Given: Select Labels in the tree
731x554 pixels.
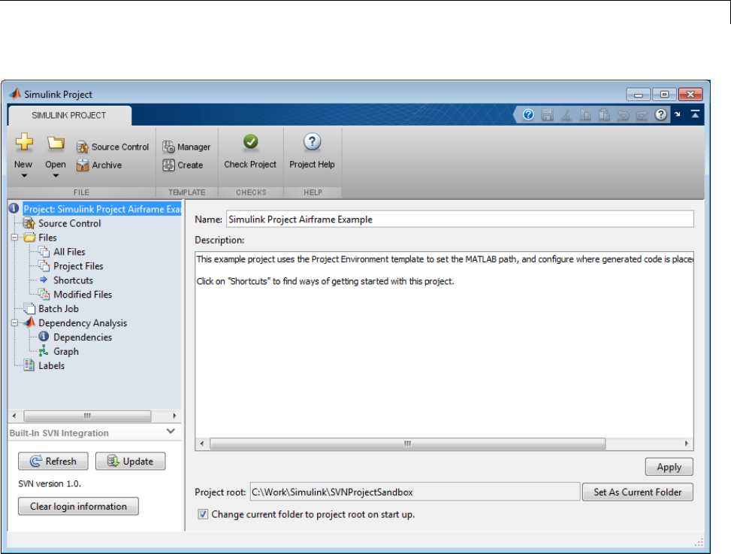Looking at the screenshot, I should [51, 365].
